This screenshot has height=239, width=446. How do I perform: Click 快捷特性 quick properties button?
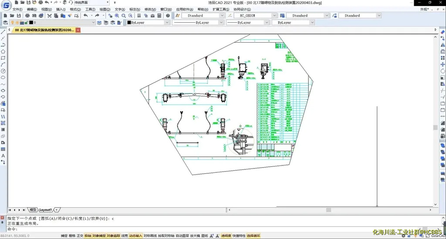point(239,236)
